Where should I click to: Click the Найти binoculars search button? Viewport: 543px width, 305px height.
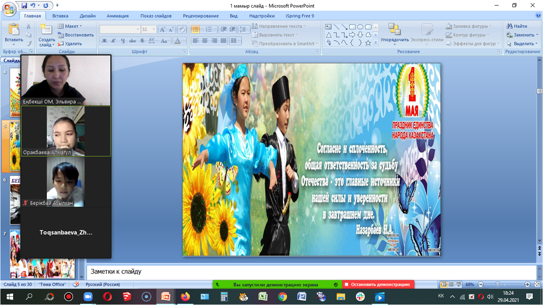click(x=517, y=26)
